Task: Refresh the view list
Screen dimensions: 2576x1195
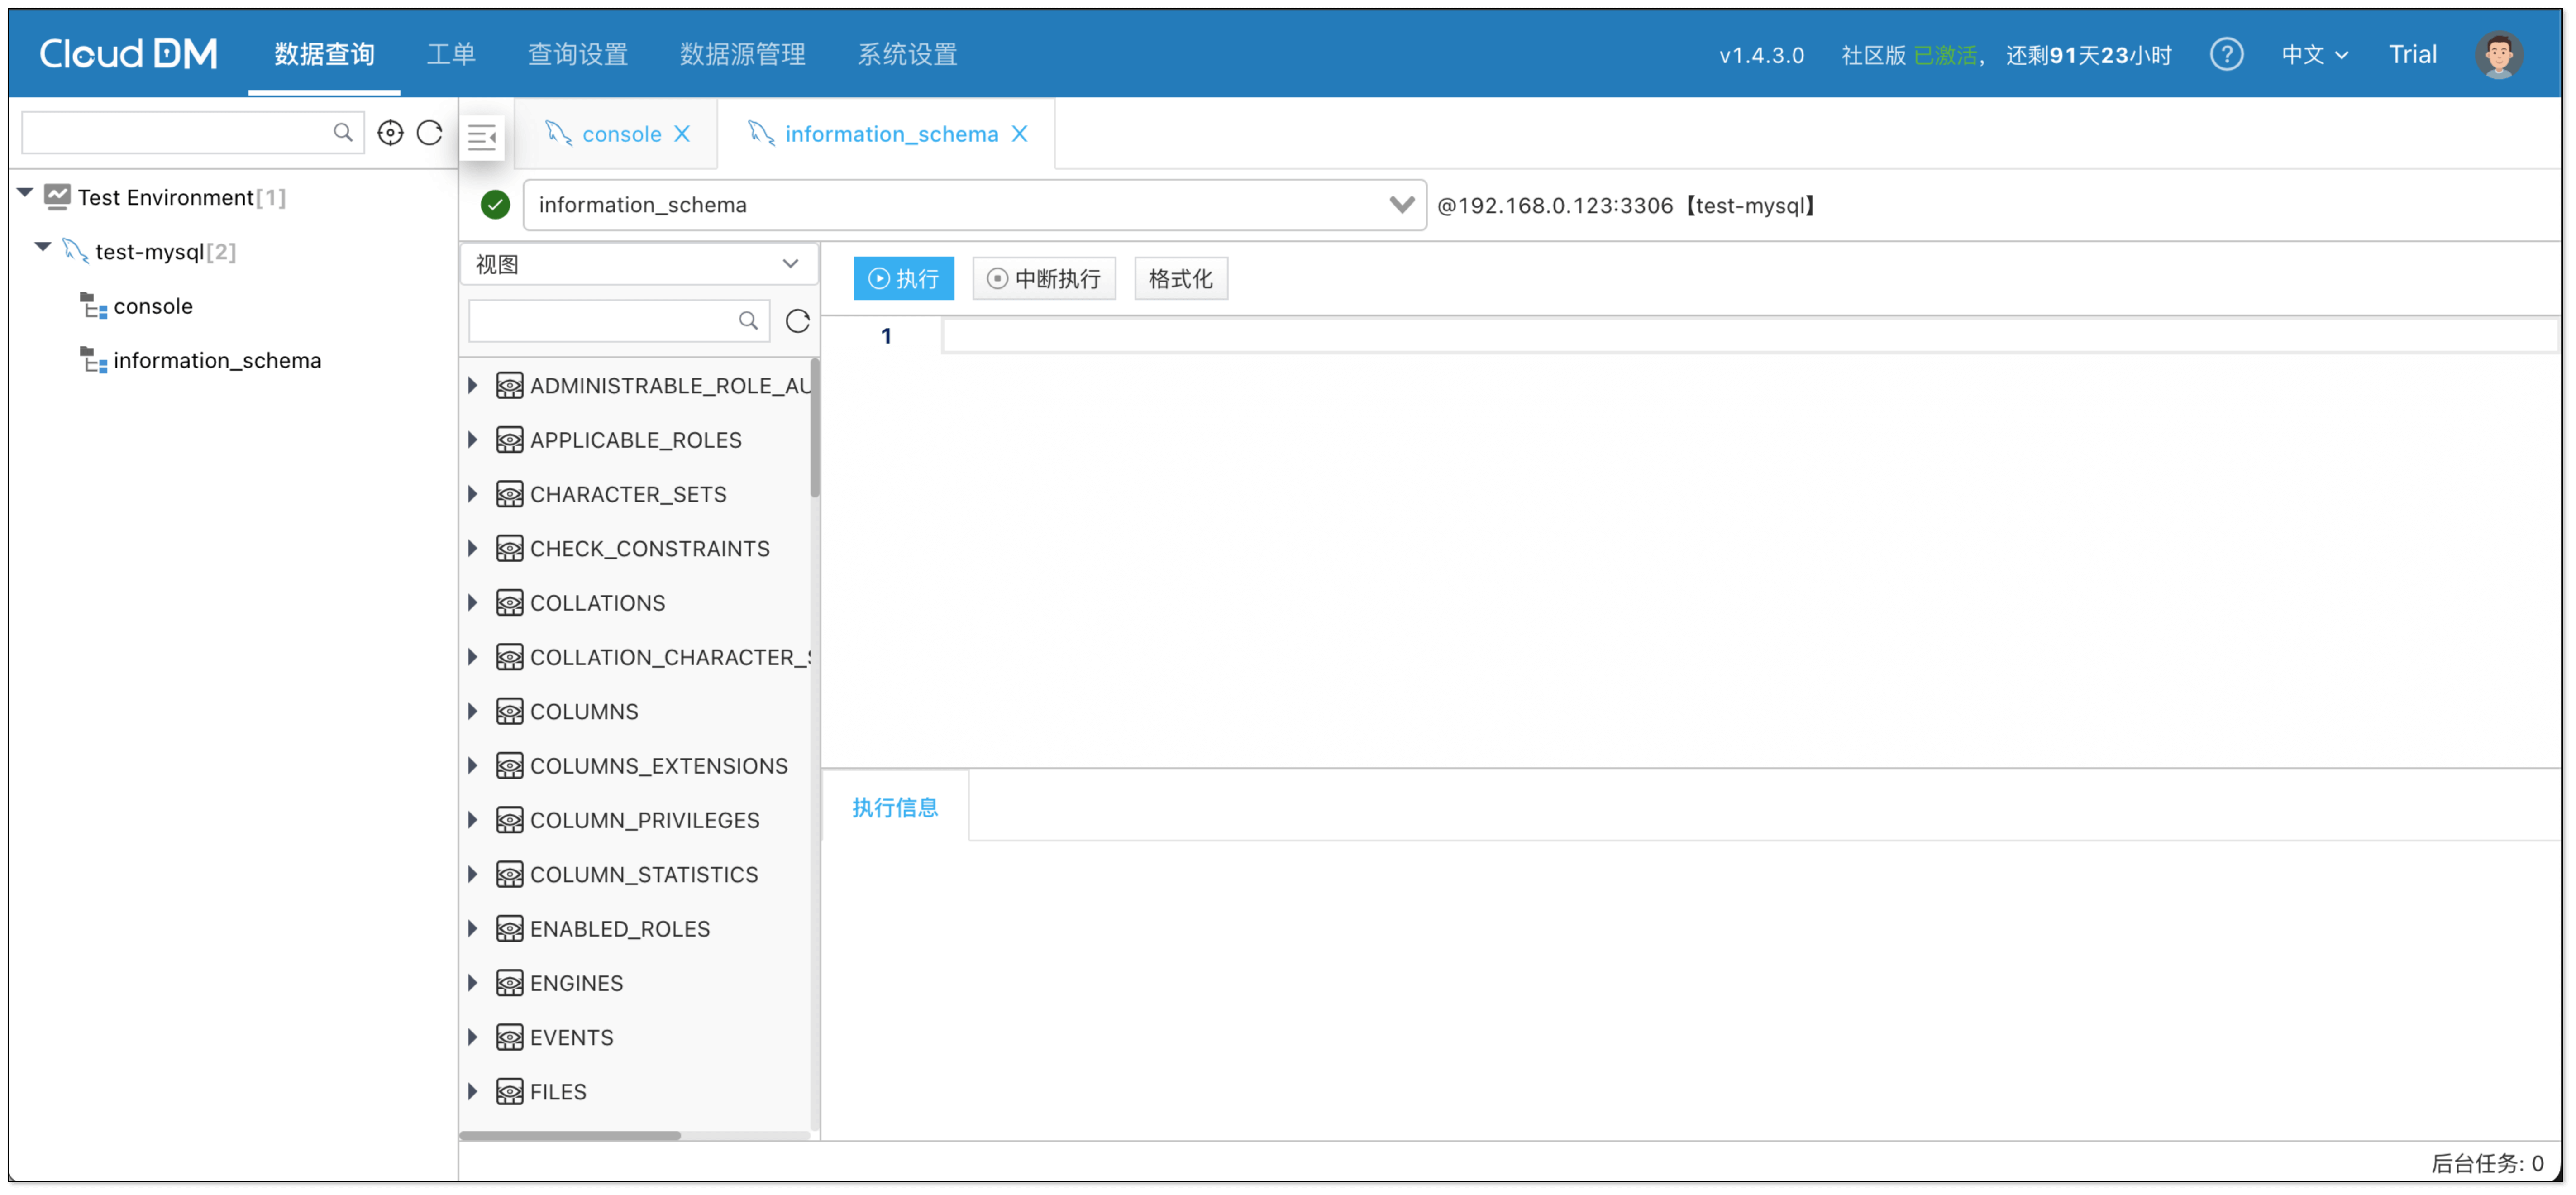Action: point(797,321)
